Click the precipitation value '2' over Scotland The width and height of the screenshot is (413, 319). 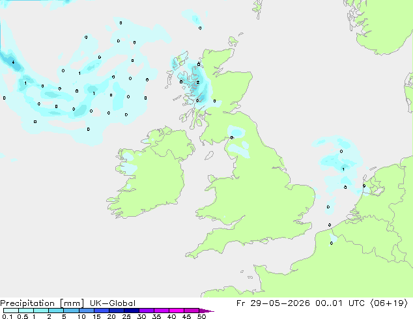click(198, 83)
